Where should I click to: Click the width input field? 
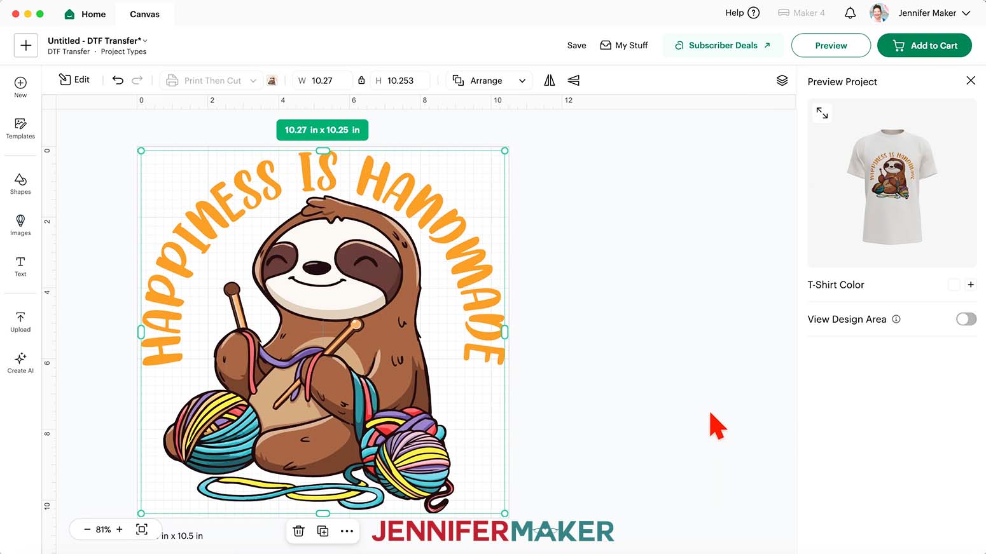click(x=331, y=81)
